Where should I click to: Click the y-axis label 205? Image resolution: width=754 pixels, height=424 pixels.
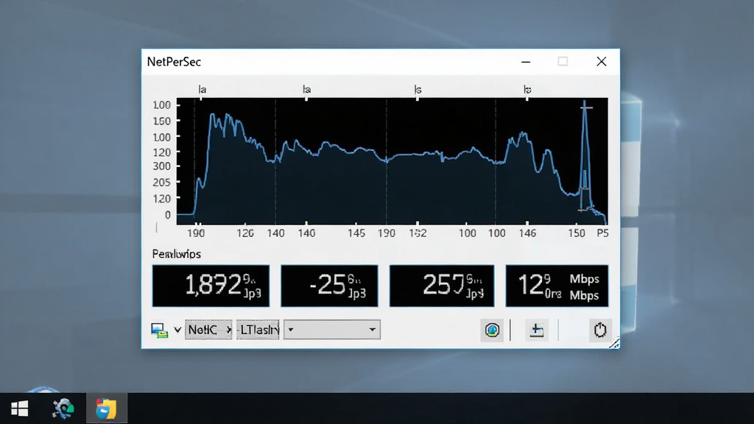(x=161, y=183)
